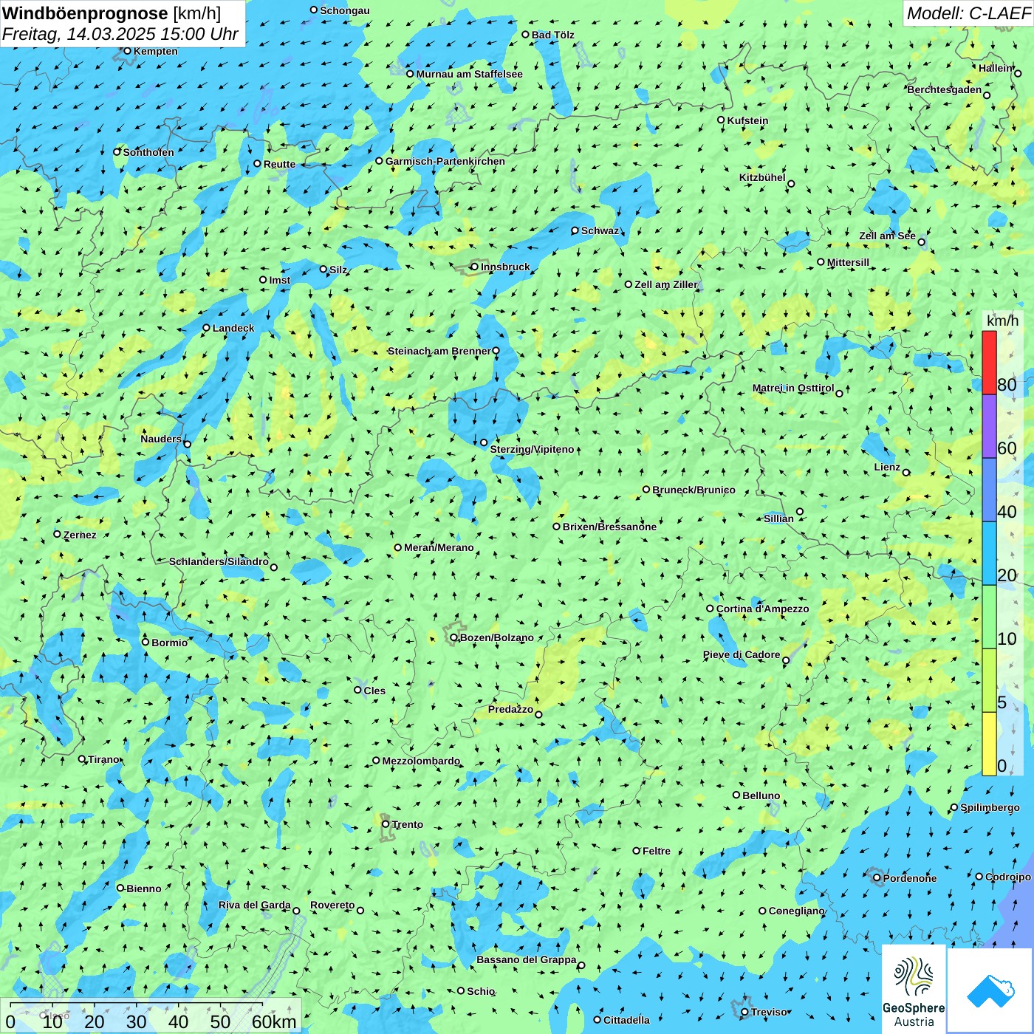Click the Landeck label
This screenshot has height=1034, width=1034.
pos(233,328)
